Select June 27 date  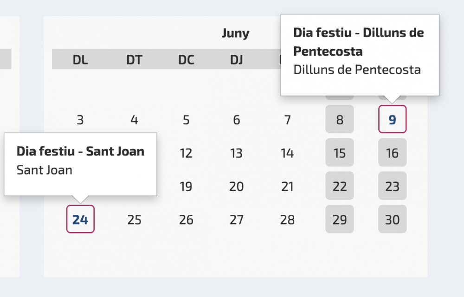click(237, 220)
